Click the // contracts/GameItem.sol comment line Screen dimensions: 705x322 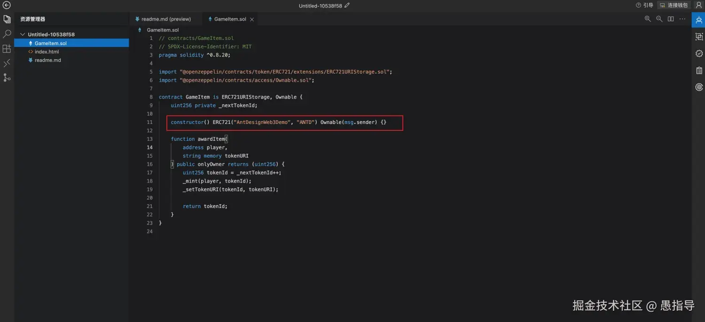click(196, 38)
